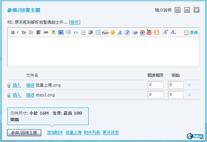Edit description of 批量上傳.png
This screenshot has width=207, height=142.
30,85
